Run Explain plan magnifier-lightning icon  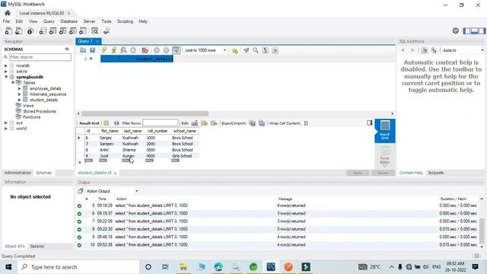coord(123,50)
